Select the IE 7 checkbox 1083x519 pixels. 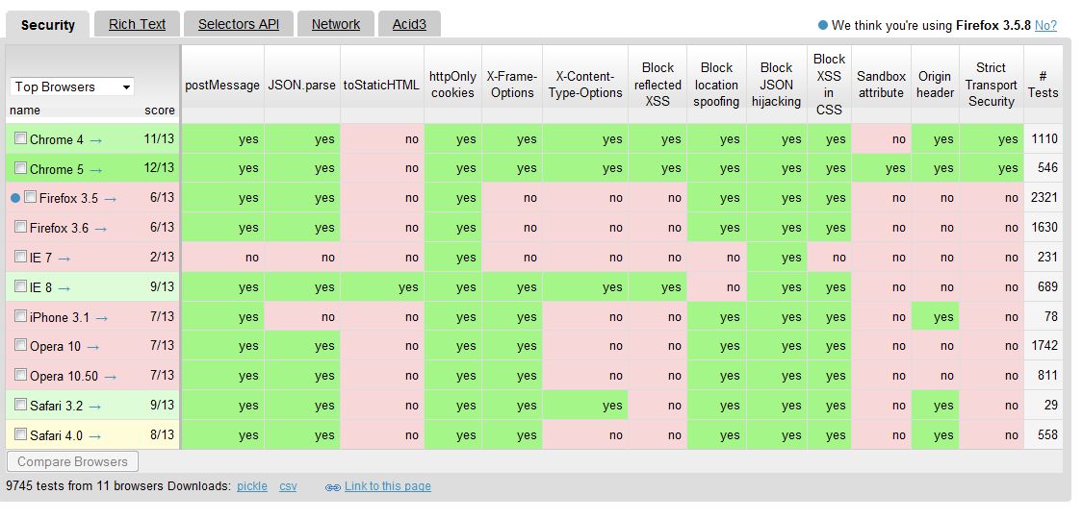pyautogui.click(x=21, y=257)
